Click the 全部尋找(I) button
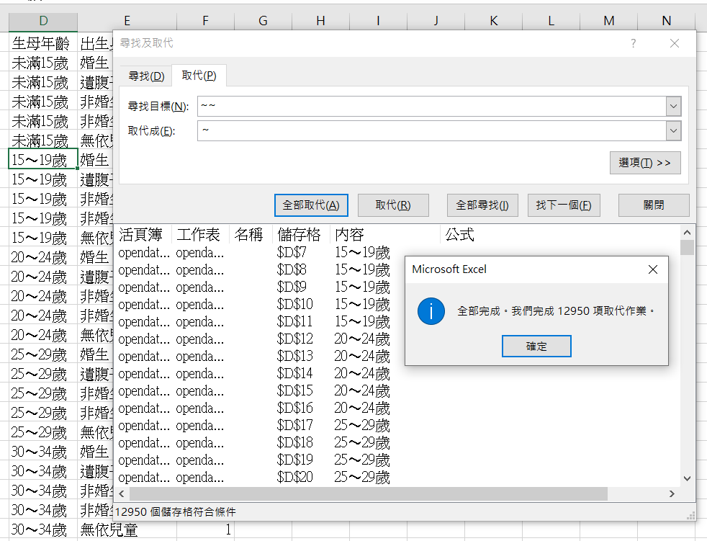Viewport: 707px width, 541px height. click(482, 205)
